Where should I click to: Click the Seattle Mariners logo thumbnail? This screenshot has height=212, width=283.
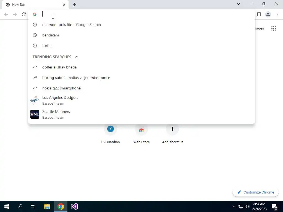35,114
